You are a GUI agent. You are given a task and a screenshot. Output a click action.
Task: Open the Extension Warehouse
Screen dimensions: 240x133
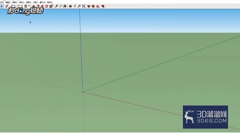coord(93,6)
